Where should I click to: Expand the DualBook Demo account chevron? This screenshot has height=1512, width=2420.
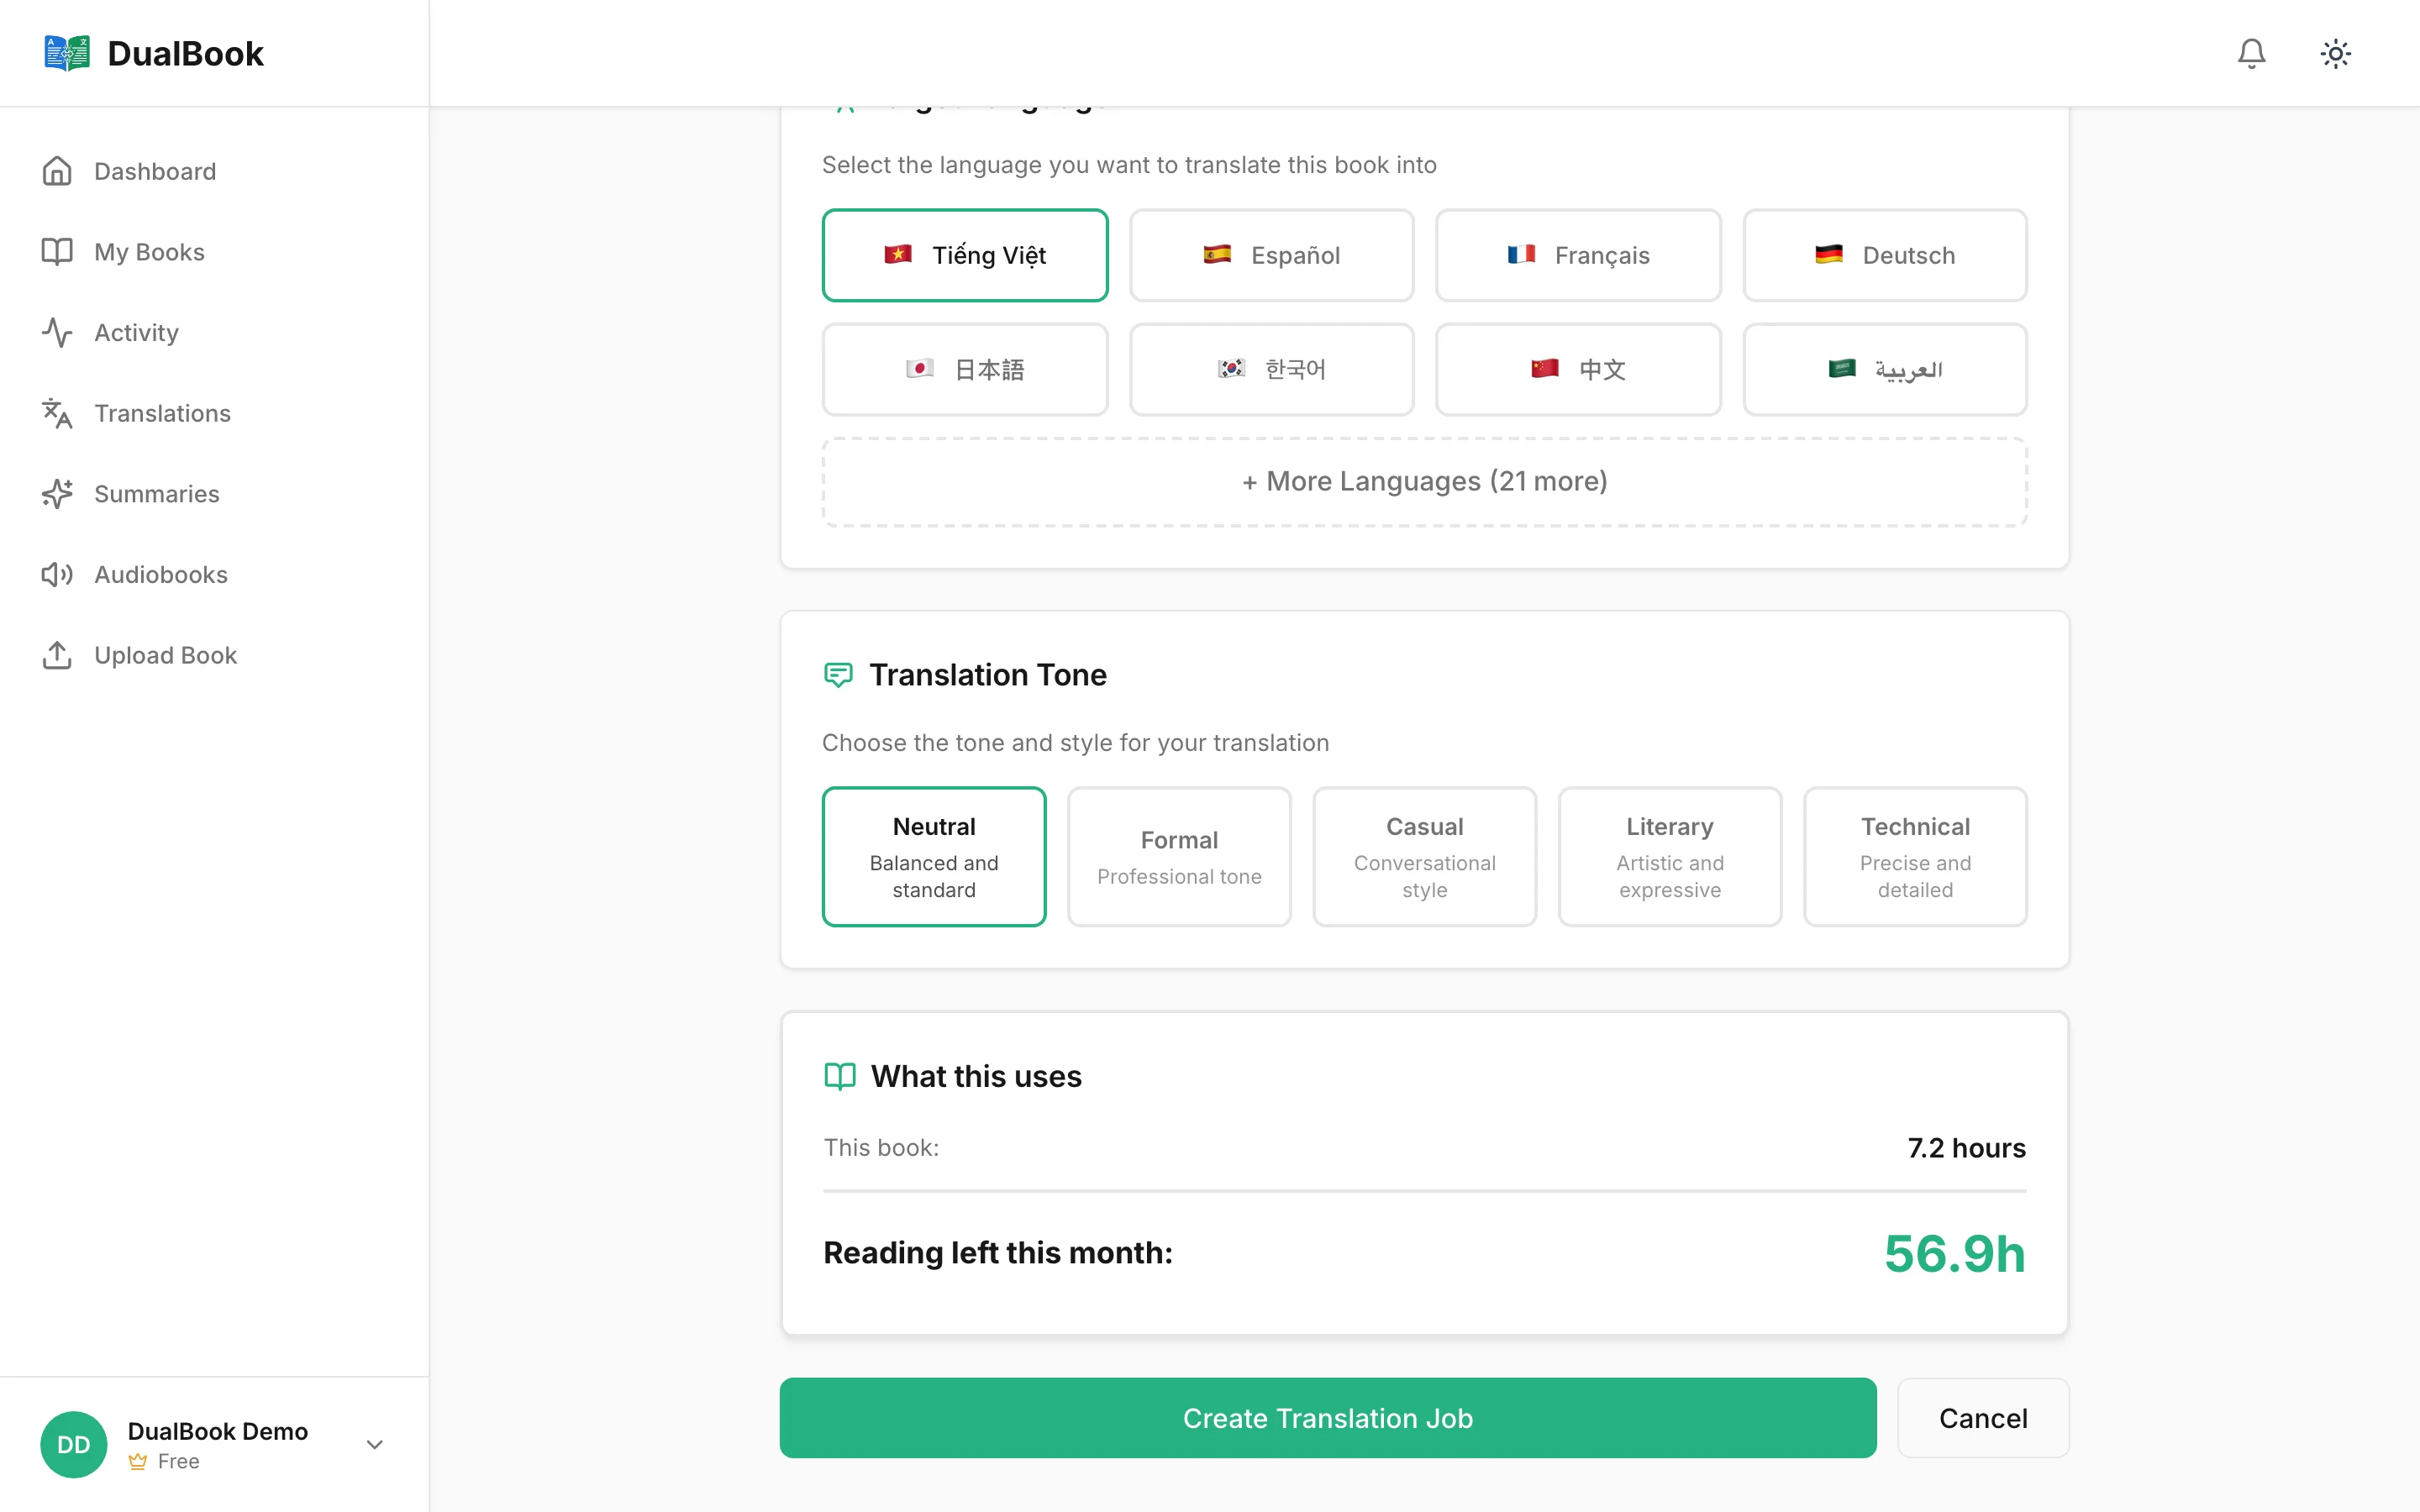(x=375, y=1444)
